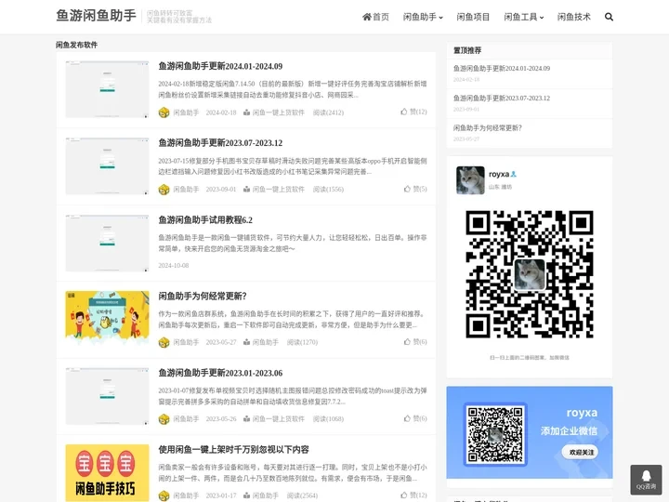Click author name 闲鱼助手 on 2024-02-18 post

(186, 112)
